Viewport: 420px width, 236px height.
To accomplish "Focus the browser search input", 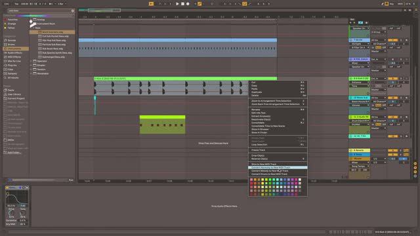I will (39, 10).
